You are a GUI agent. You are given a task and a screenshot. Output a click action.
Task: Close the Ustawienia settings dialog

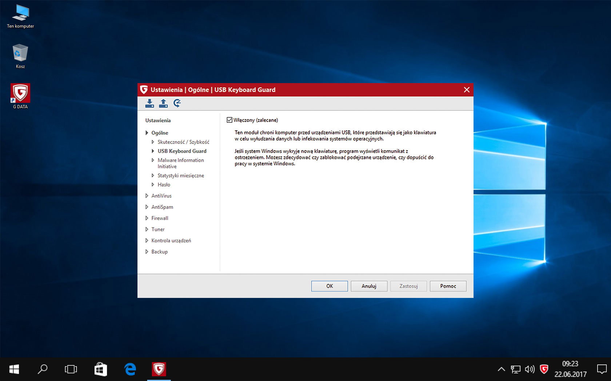tap(467, 90)
